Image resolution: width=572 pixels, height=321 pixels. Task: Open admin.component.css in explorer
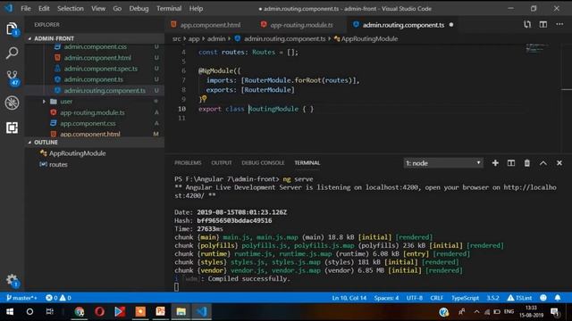pos(96,46)
